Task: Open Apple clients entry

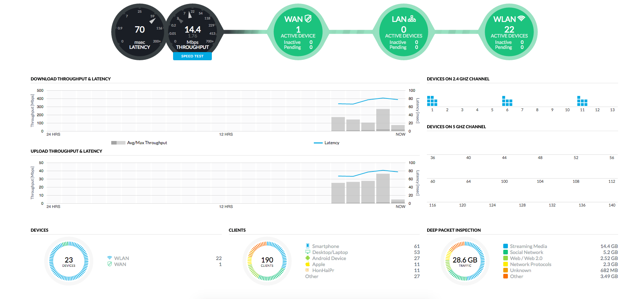Action: (x=362, y=264)
